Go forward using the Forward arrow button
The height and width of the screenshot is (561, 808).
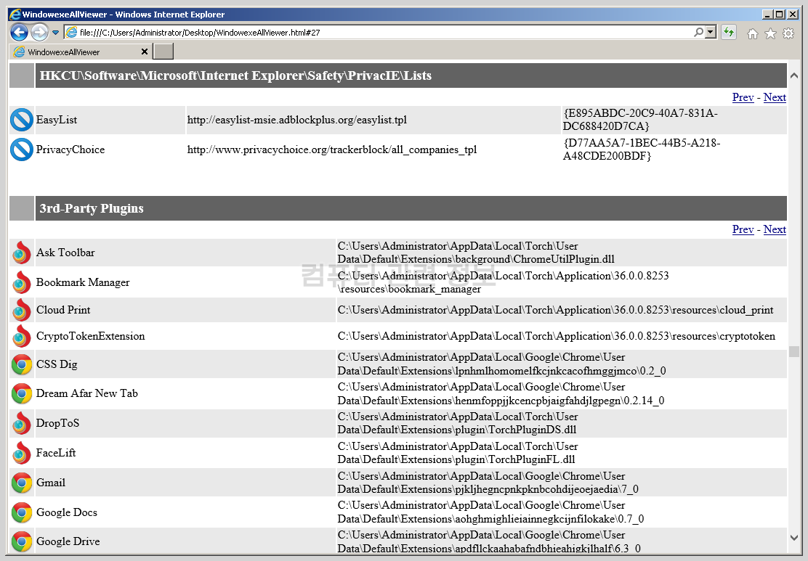pos(39,33)
